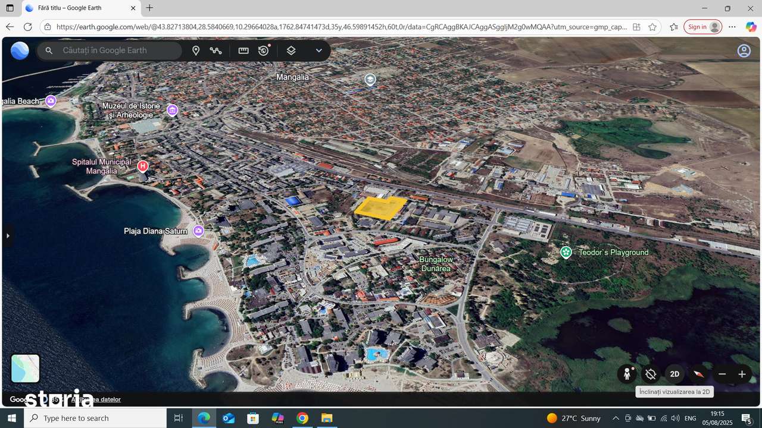Zoom out with the minus button
This screenshot has height=428, width=762.
(722, 374)
